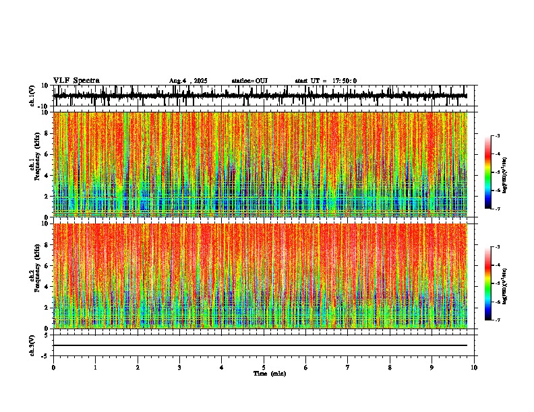Viewport: 534px width, 412px height.
Task: Click the '-5' label on the ch.2 color bar
Action: click(497, 283)
